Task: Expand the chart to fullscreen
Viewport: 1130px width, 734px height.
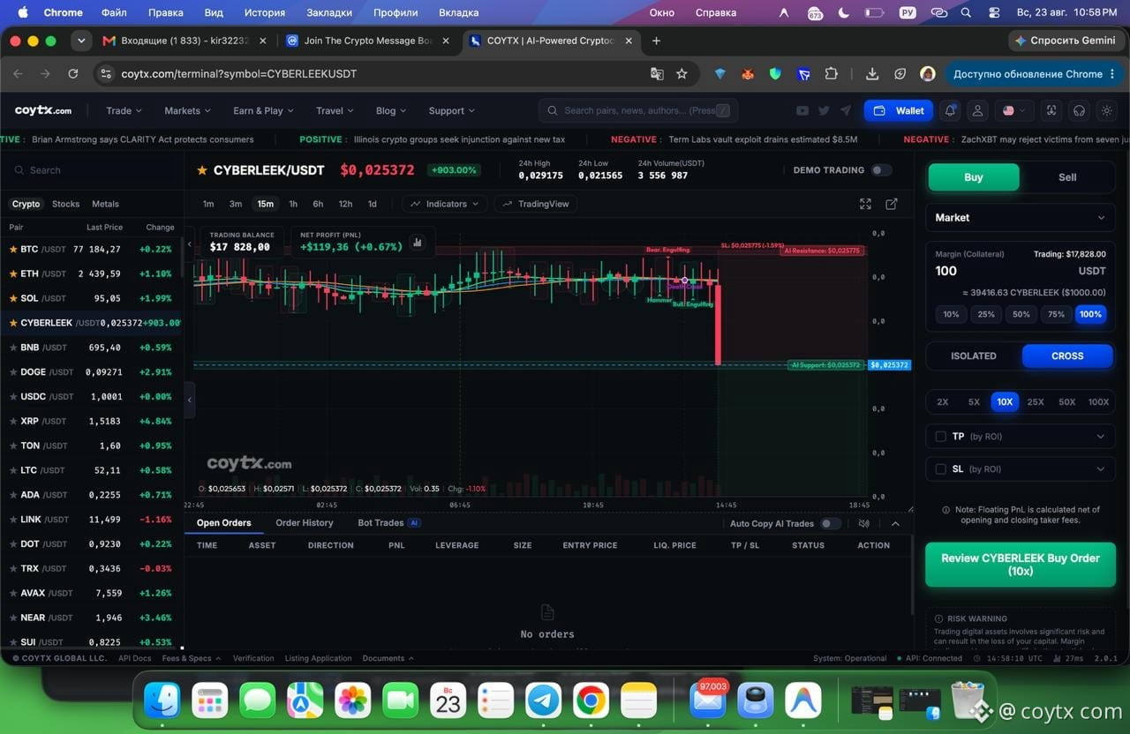Action: tap(865, 204)
